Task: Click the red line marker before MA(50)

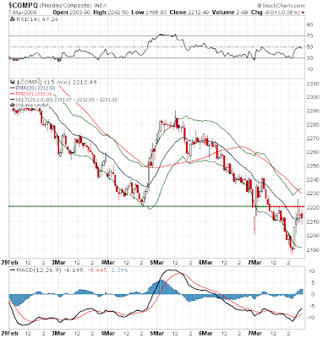Action: (x=13, y=94)
